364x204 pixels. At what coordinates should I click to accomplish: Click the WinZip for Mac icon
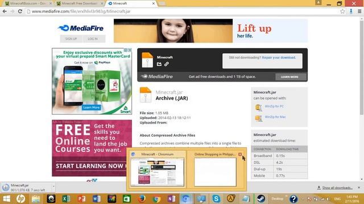(x=258, y=118)
